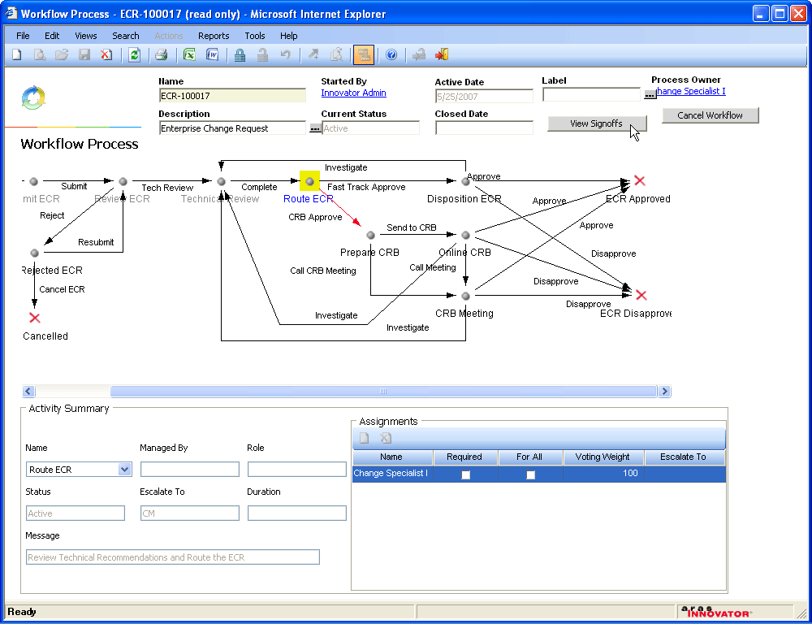812x624 pixels.
Task: Toggle the Required checkbox for Change Specialist I
Action: pyautogui.click(x=465, y=474)
